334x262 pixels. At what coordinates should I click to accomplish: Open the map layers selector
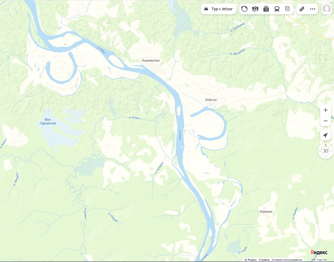[x=288, y=9]
